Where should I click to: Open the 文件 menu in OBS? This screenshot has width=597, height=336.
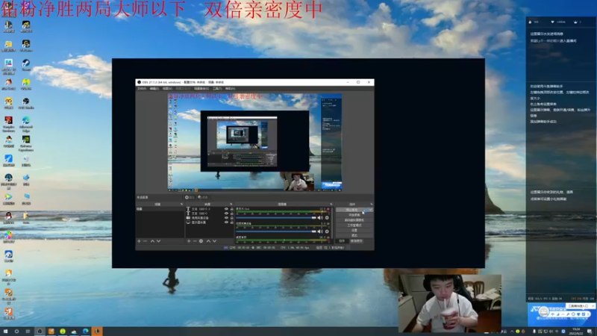pyautogui.click(x=141, y=88)
